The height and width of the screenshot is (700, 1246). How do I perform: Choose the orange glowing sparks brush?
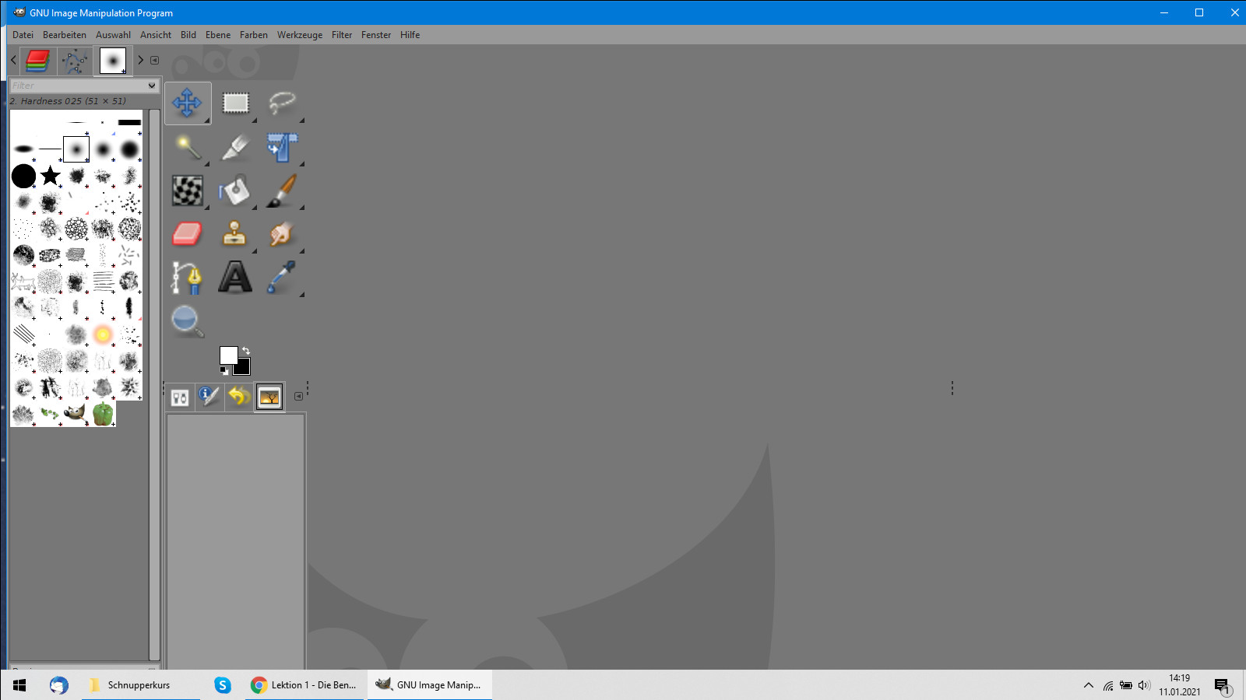(x=103, y=334)
